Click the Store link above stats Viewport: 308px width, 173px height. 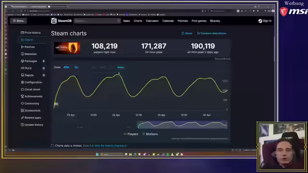point(187,33)
